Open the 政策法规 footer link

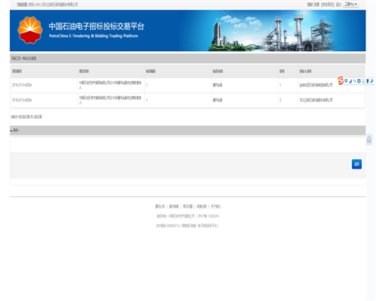[202, 206]
